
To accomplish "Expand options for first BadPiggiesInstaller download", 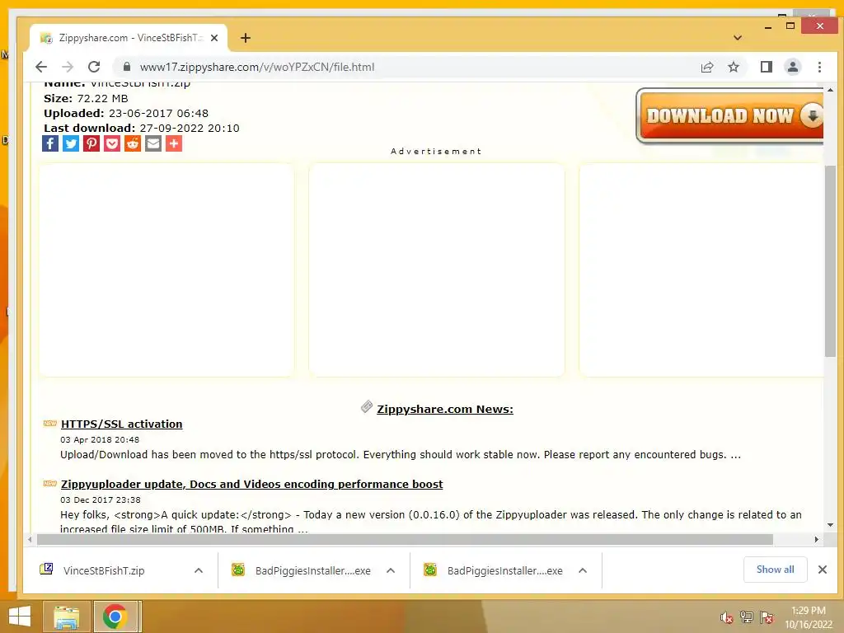I will pyautogui.click(x=391, y=570).
